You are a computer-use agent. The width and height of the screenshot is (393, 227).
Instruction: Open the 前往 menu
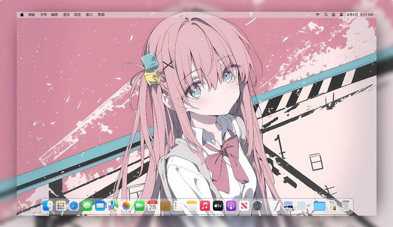click(x=78, y=15)
